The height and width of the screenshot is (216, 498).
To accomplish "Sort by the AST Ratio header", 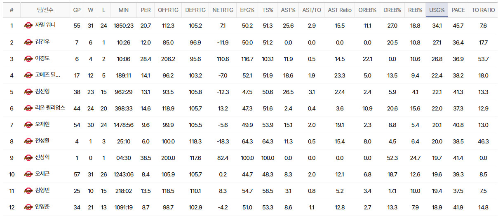I will (x=340, y=10).
